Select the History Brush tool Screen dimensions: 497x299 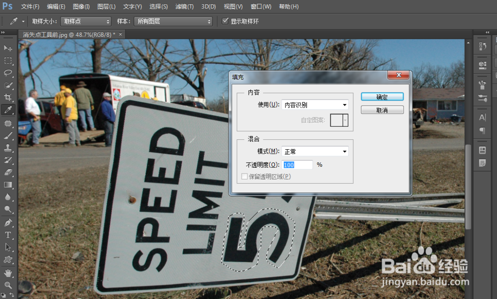[8, 160]
